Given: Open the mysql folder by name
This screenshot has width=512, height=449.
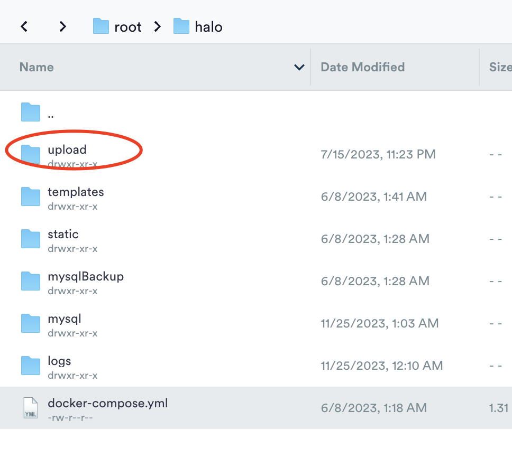Looking at the screenshot, I should click(64, 319).
